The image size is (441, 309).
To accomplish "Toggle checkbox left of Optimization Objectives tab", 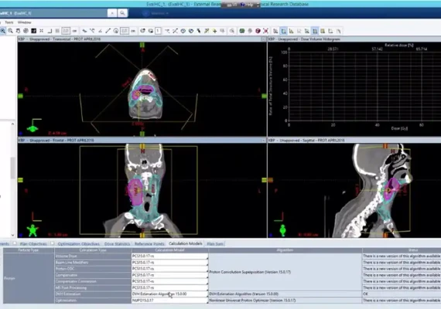I will click(53, 243).
